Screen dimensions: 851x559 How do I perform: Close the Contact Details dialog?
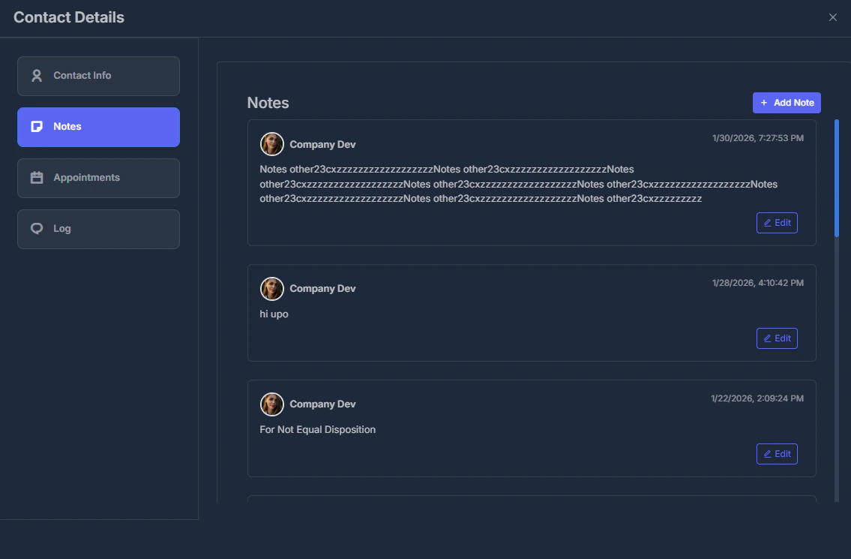point(832,17)
